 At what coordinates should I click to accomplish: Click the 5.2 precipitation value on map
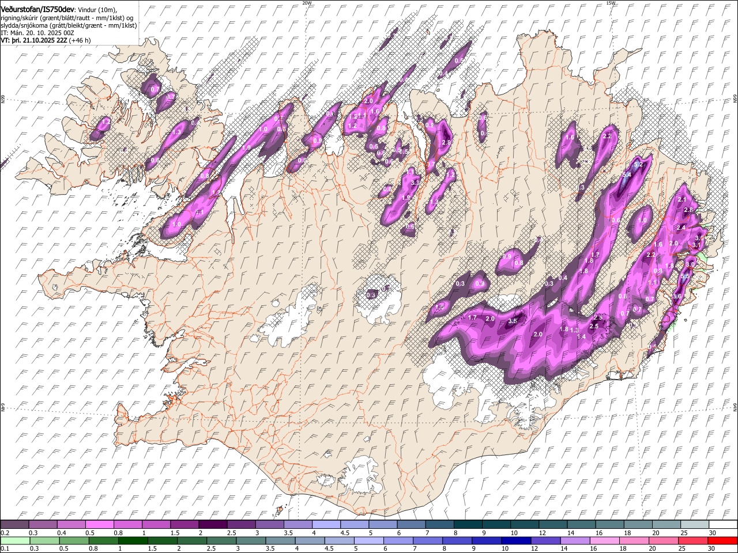[x=638, y=165]
